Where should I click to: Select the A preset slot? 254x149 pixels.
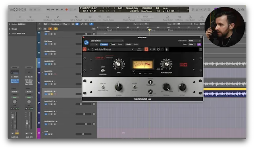click(x=146, y=49)
